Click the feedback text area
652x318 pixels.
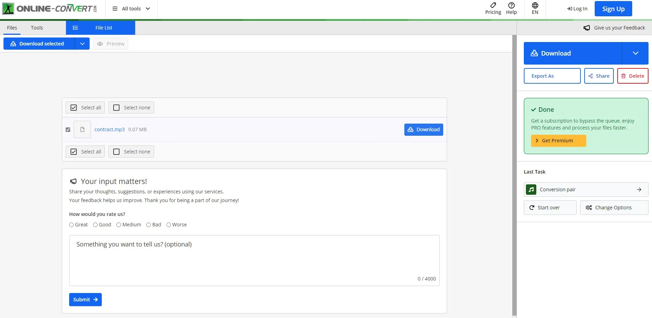pos(254,260)
